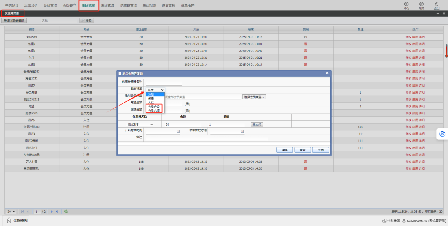Viewport: 448px width, 226px height.
Task: Click 启用 in the 幸运星期三1 row
Action: click(x=415, y=169)
